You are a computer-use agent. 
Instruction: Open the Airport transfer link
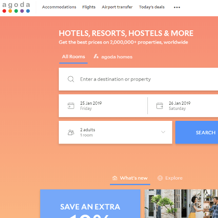[x=117, y=7]
